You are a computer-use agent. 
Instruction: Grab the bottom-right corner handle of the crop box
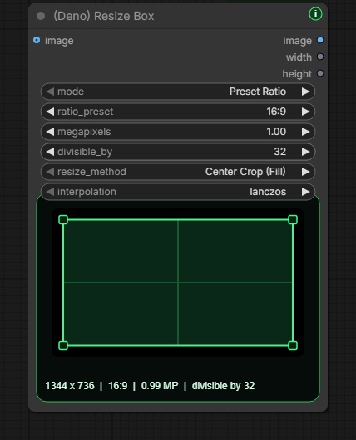pyautogui.click(x=293, y=345)
